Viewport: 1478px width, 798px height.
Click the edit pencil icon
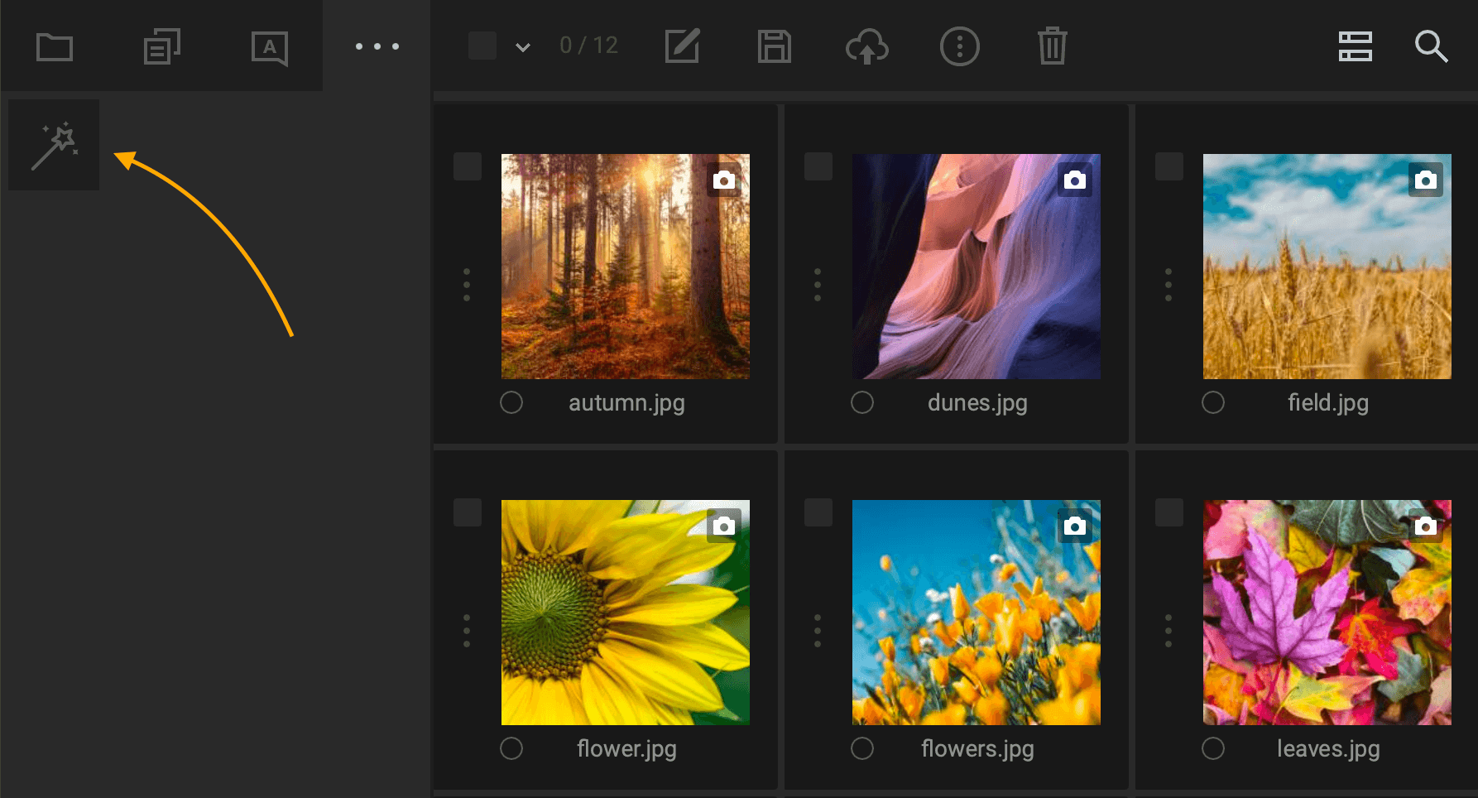[682, 46]
